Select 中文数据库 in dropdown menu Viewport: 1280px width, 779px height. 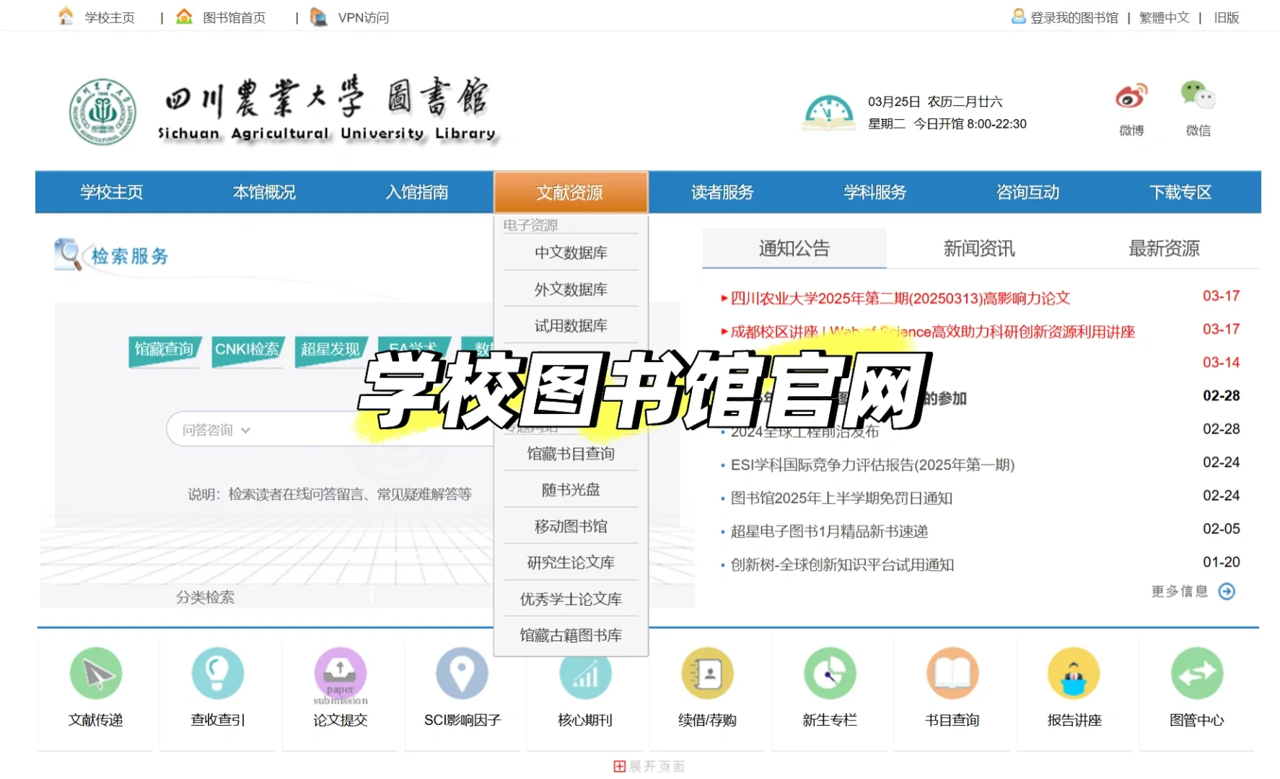tap(571, 252)
